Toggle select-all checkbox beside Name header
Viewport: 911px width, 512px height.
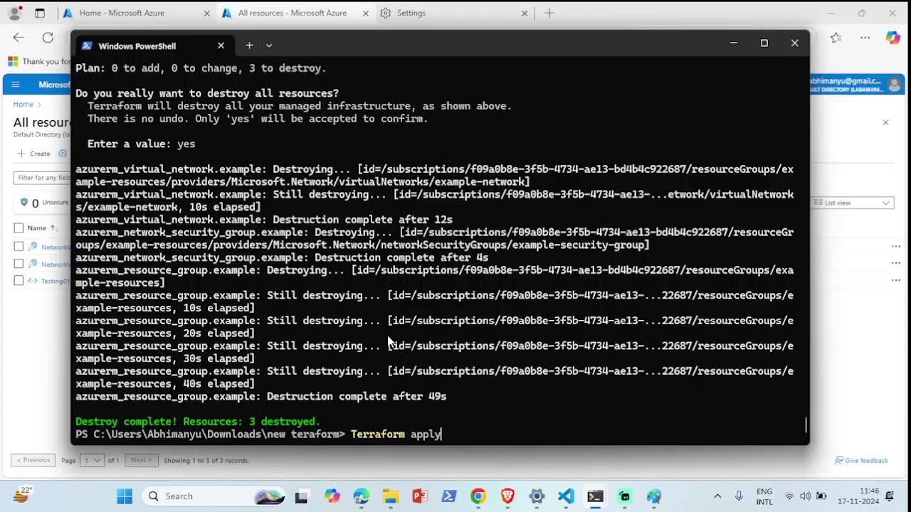pos(19,228)
